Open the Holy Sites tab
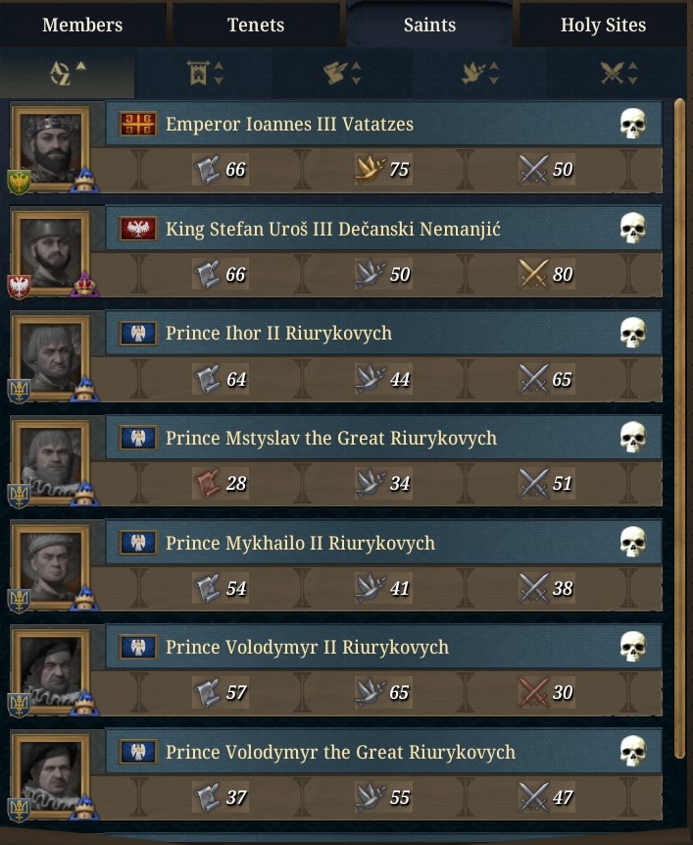Screen dimensions: 693x845 pyautogui.click(x=603, y=25)
